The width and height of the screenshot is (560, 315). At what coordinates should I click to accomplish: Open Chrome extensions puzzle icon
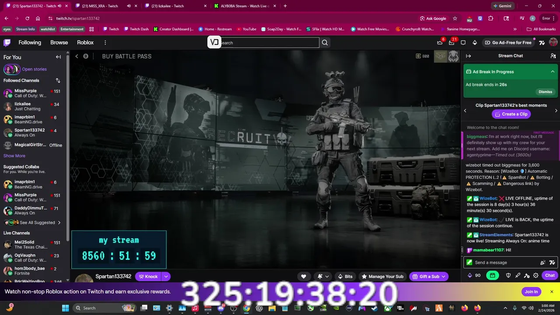pyautogui.click(x=490, y=18)
